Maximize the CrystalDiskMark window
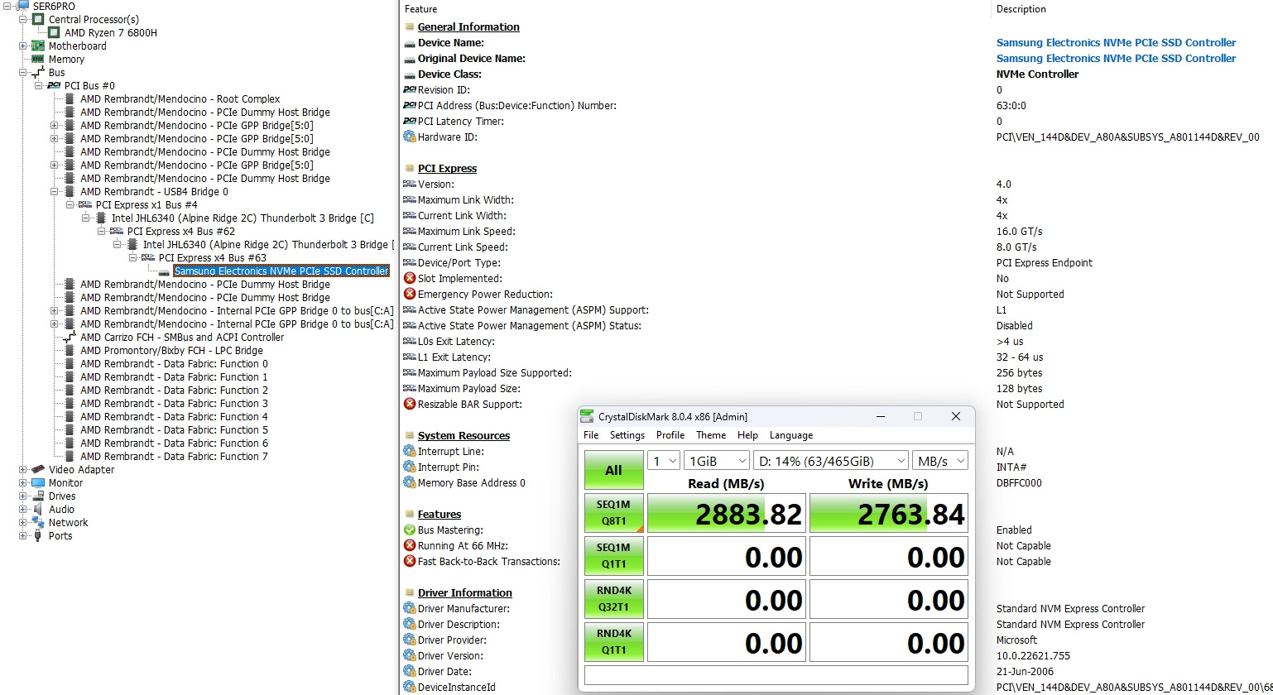The height and width of the screenshot is (695, 1273). 917,416
